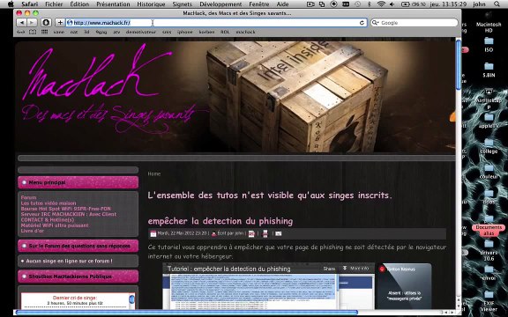Click the Time Machine clock icon

(x=358, y=4)
